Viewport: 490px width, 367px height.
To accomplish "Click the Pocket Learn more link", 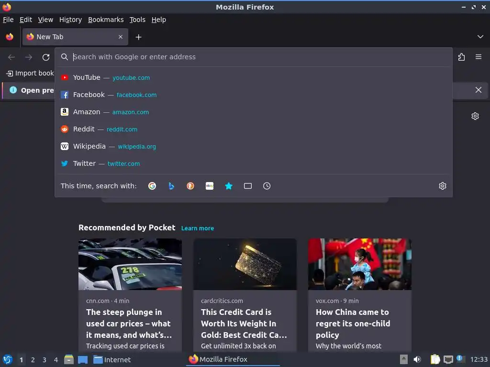I will point(198,228).
